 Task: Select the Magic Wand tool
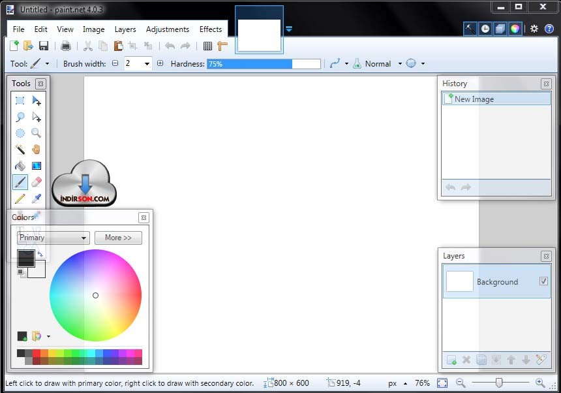tap(20, 149)
